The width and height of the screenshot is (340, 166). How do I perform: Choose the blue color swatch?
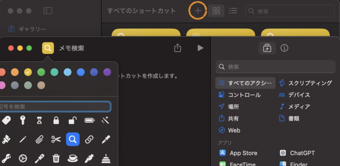click(81, 72)
